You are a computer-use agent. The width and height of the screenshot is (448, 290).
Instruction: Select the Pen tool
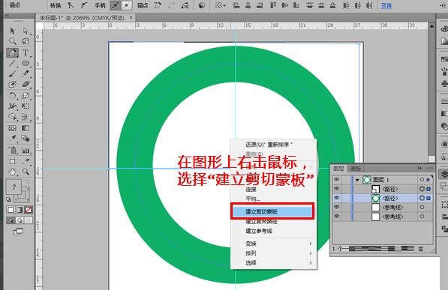(12, 52)
